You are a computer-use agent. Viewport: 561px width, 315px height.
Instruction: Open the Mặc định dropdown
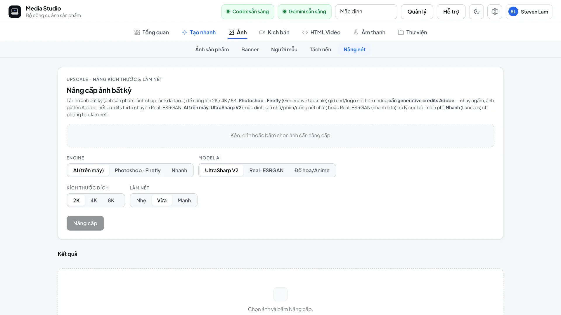coord(366,12)
